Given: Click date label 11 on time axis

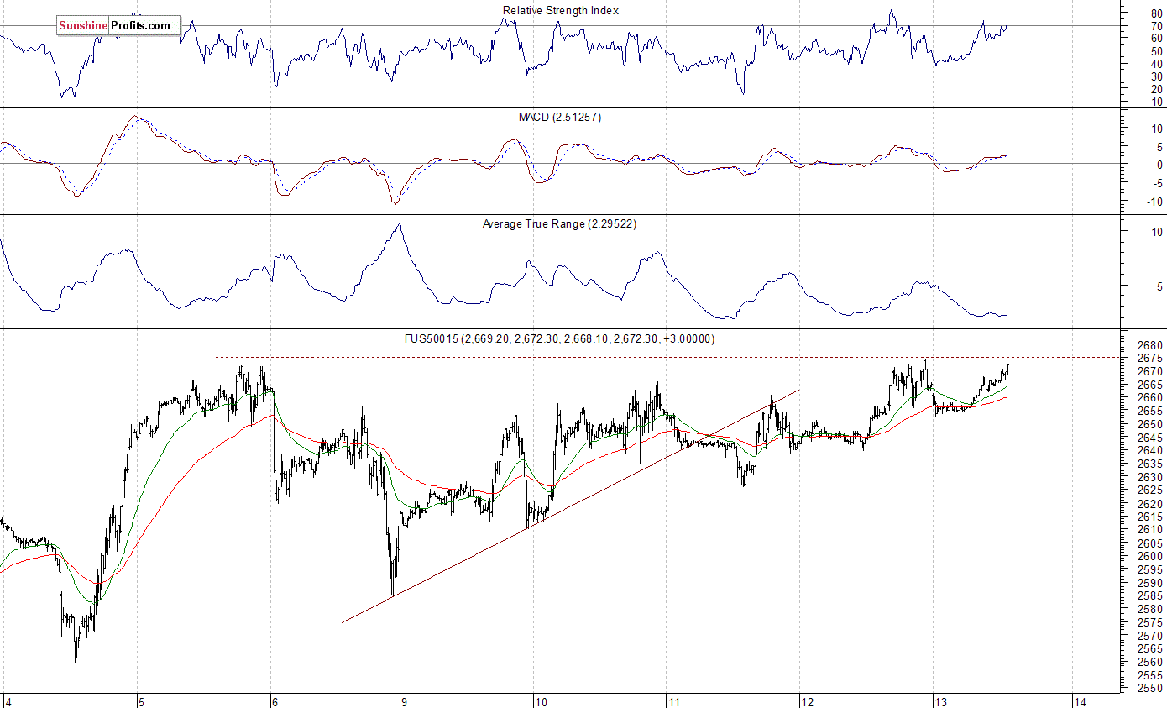Looking at the screenshot, I should point(673,701).
